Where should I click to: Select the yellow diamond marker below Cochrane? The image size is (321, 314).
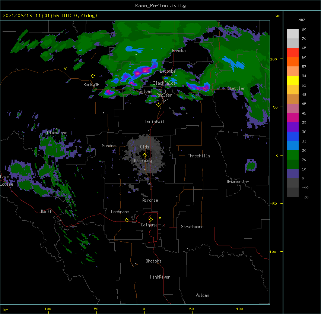pyautogui.click(x=127, y=220)
